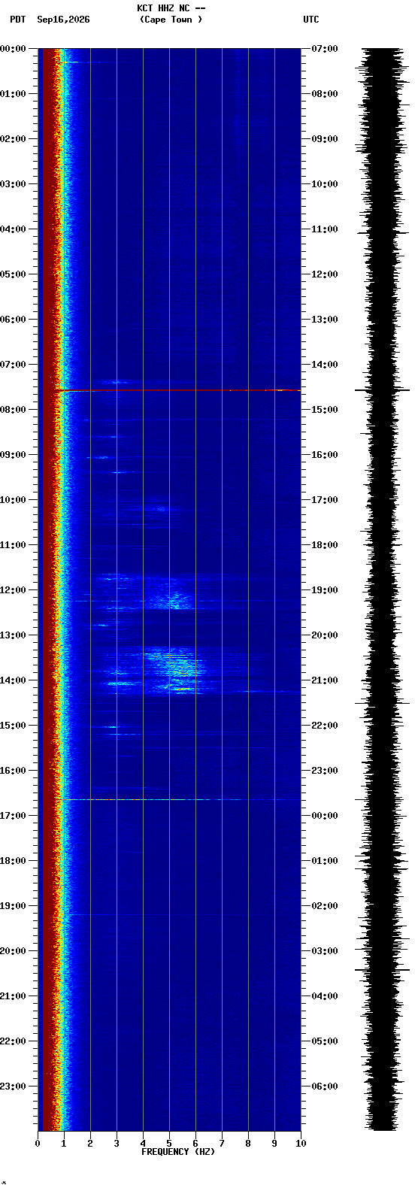Click the faint horizontal event line near 16:40 PDT
Screen dimensions: 415x1191
pos(179,799)
